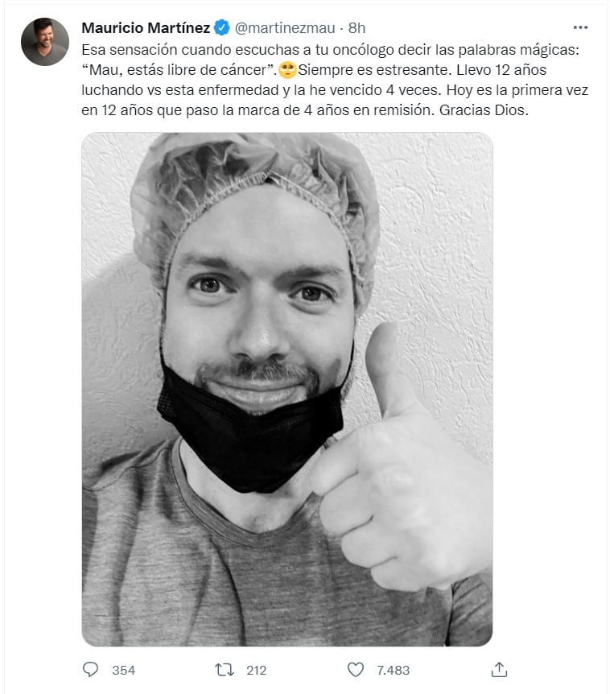610x694 pixels.
Task: Click the thumbs-up hand in the photo
Action: click(400, 469)
